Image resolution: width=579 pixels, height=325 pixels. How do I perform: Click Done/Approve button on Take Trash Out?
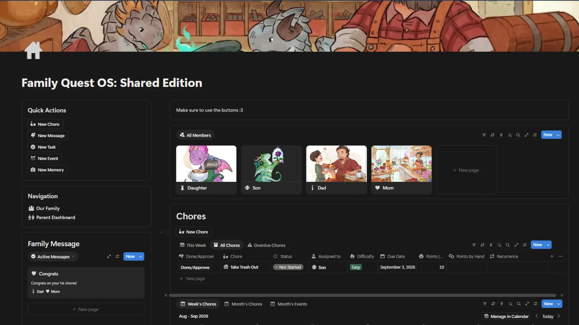click(195, 268)
